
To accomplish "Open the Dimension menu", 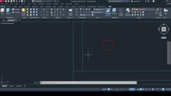I will click(41, 4).
